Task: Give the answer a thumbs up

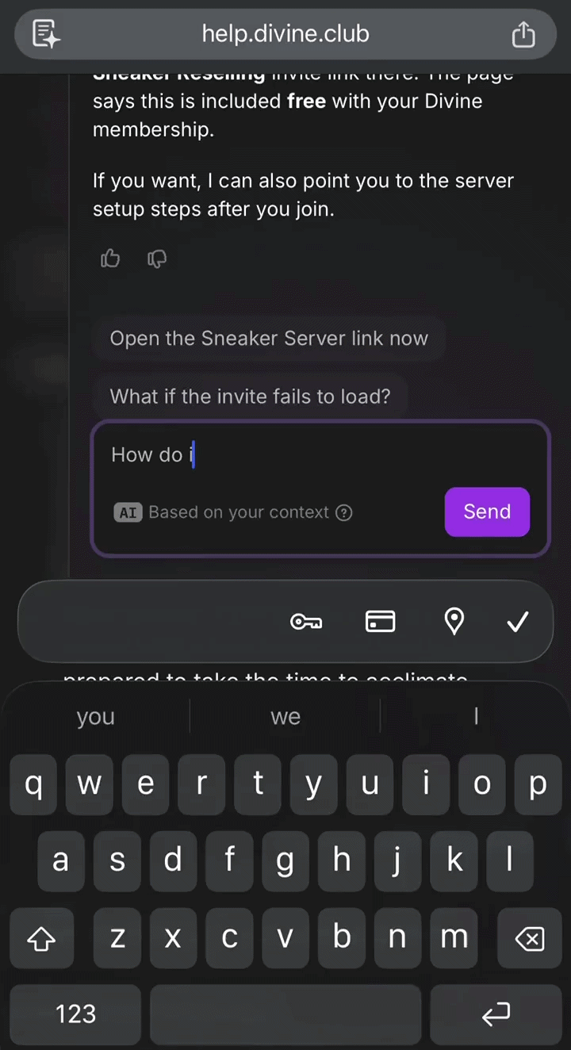Action: click(110, 259)
